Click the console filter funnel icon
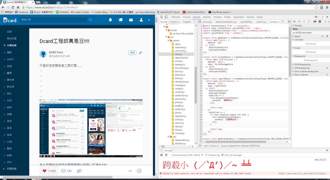The height and width of the screenshot is (180, 330). [x=166, y=155]
